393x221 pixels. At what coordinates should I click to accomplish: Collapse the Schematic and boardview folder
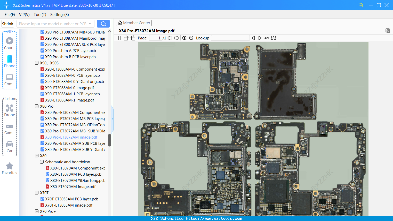42,162
